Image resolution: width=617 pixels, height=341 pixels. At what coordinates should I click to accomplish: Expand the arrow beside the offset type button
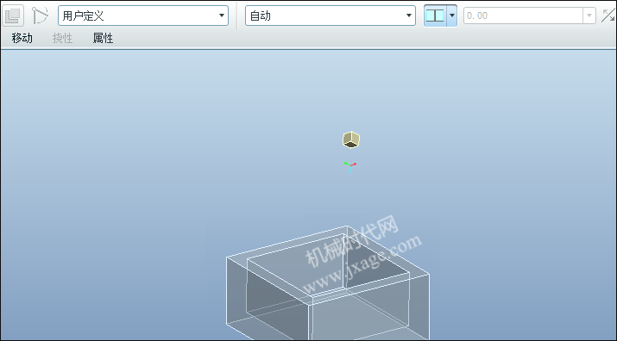[x=451, y=15]
